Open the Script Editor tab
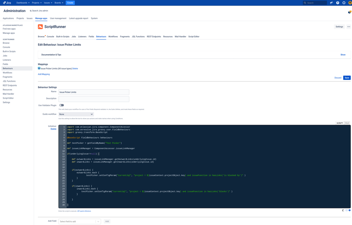This screenshot has width=352, height=225. (x=194, y=37)
